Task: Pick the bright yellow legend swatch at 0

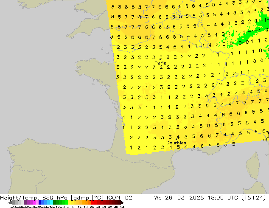Action: pyautogui.click(x=69, y=202)
